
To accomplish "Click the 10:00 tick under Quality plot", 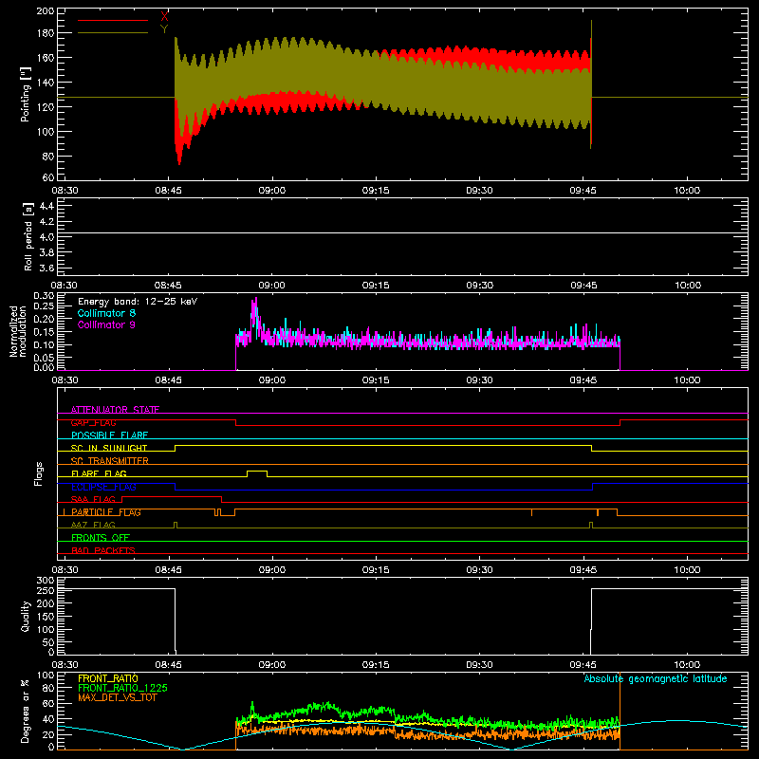I will click(x=687, y=665).
